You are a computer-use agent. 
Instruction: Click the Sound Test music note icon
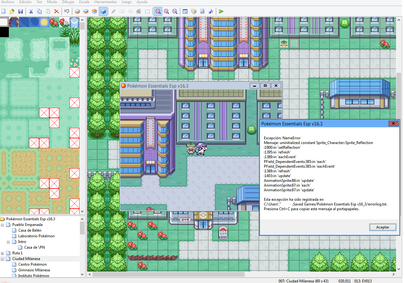click(x=211, y=11)
